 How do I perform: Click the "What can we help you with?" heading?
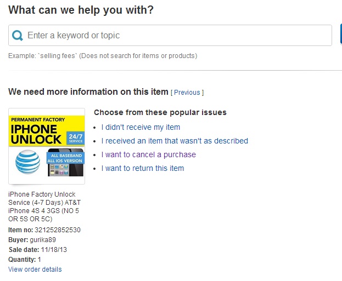click(x=81, y=10)
